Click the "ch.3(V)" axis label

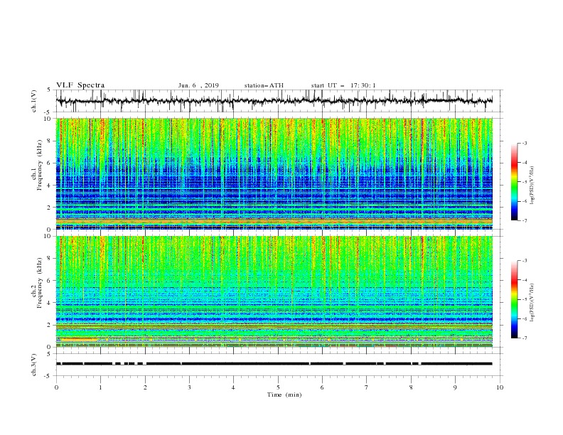tap(34, 365)
